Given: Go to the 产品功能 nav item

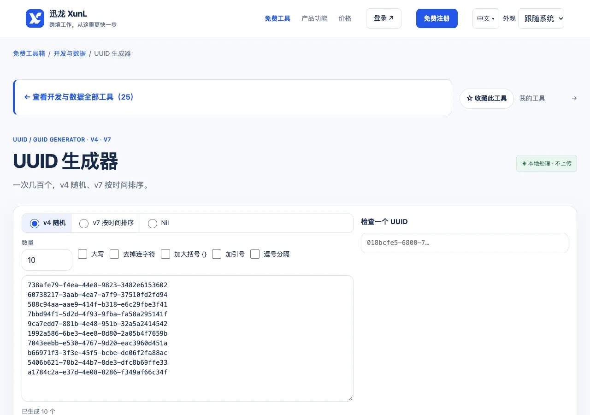Looking at the screenshot, I should pos(314,18).
